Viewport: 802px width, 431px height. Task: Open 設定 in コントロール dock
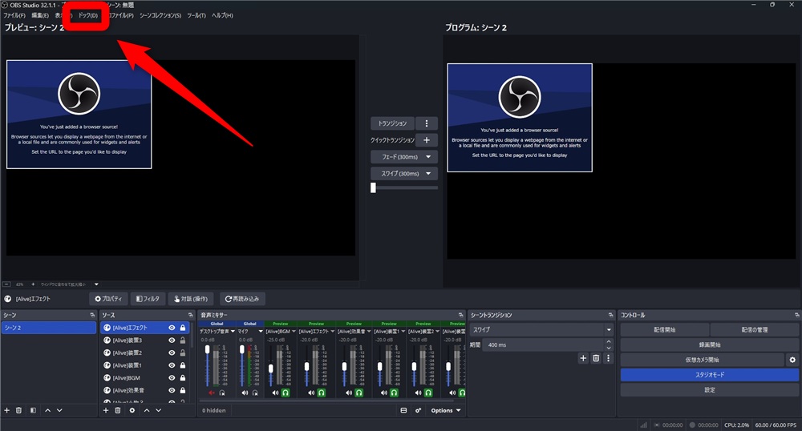pos(710,389)
